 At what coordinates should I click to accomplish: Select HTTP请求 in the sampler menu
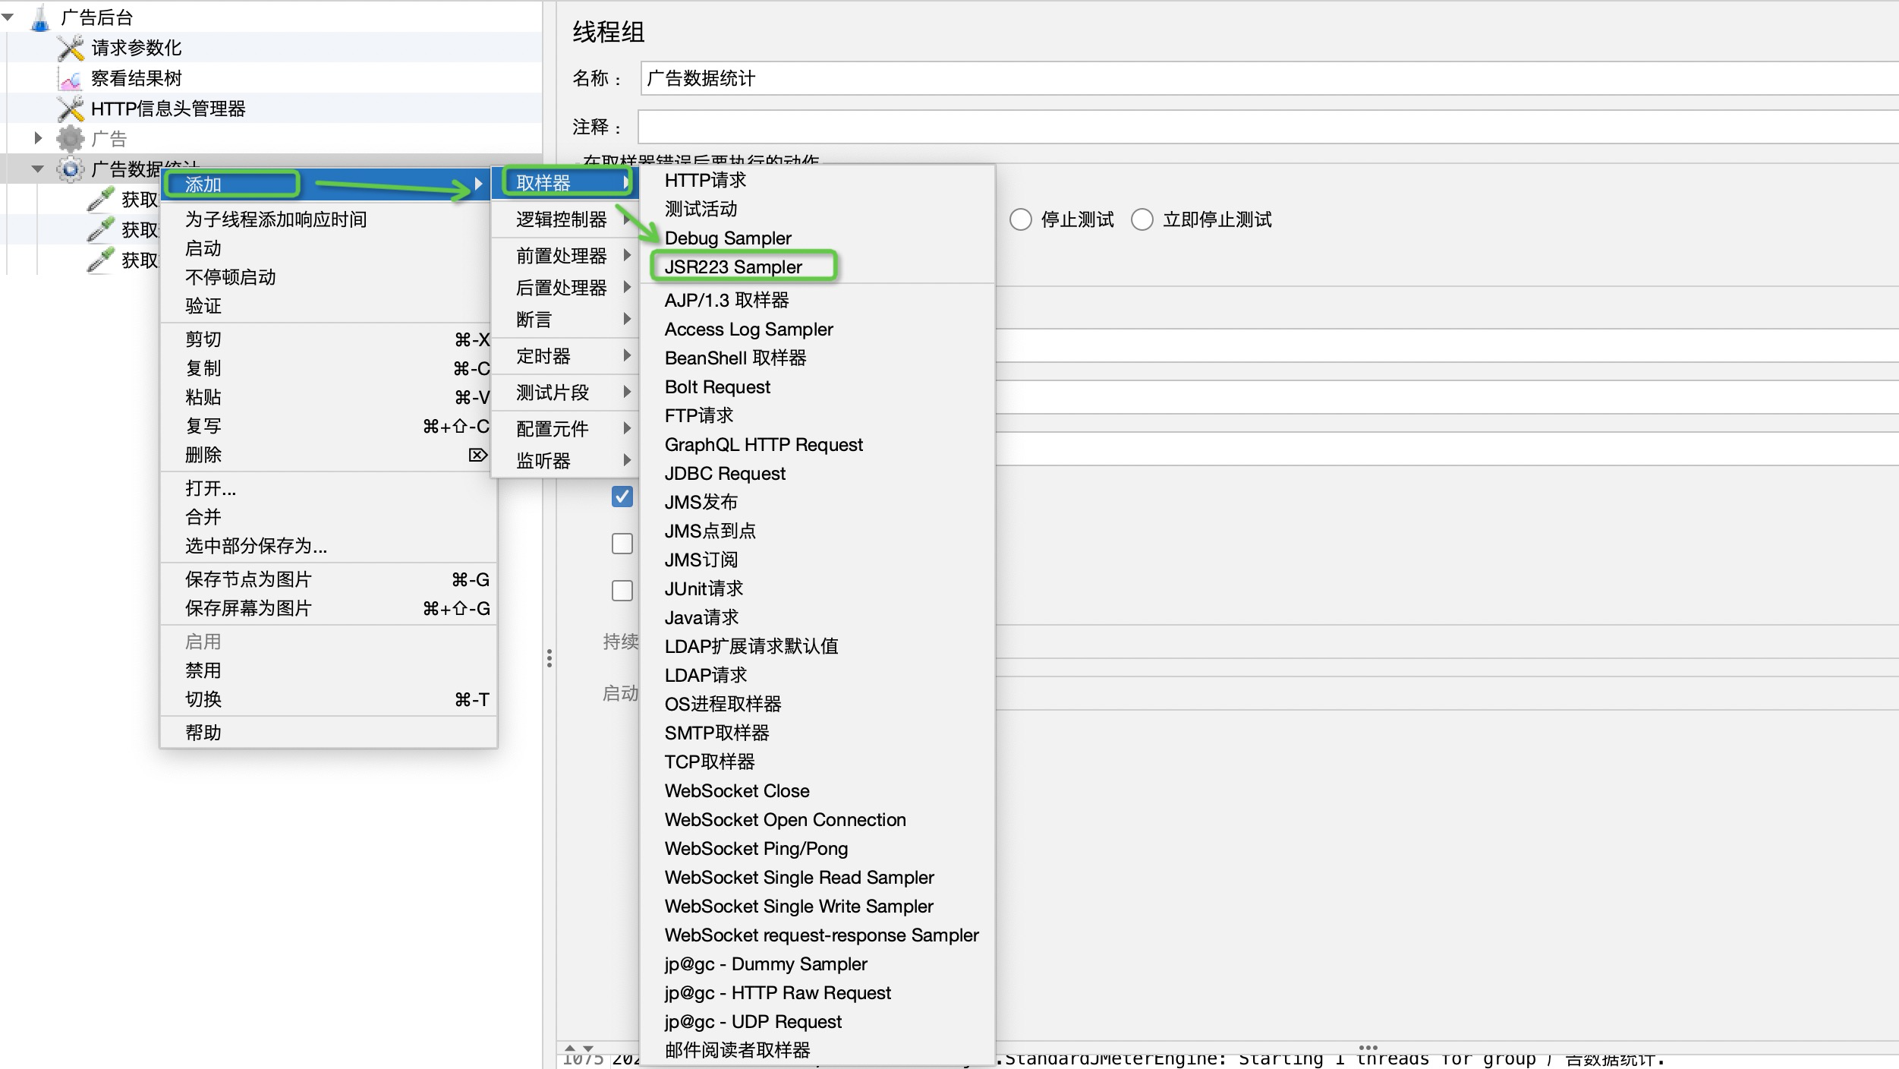point(705,180)
